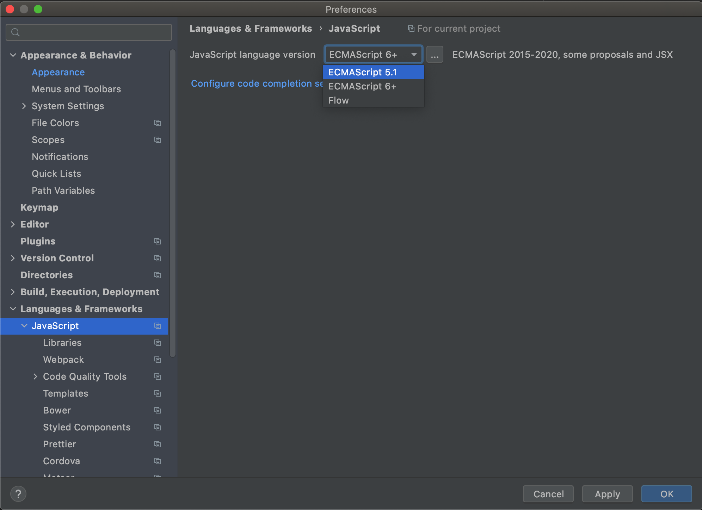The height and width of the screenshot is (510, 702).
Task: Choose ECMAScript 5.1 from the list
Action: 363,72
